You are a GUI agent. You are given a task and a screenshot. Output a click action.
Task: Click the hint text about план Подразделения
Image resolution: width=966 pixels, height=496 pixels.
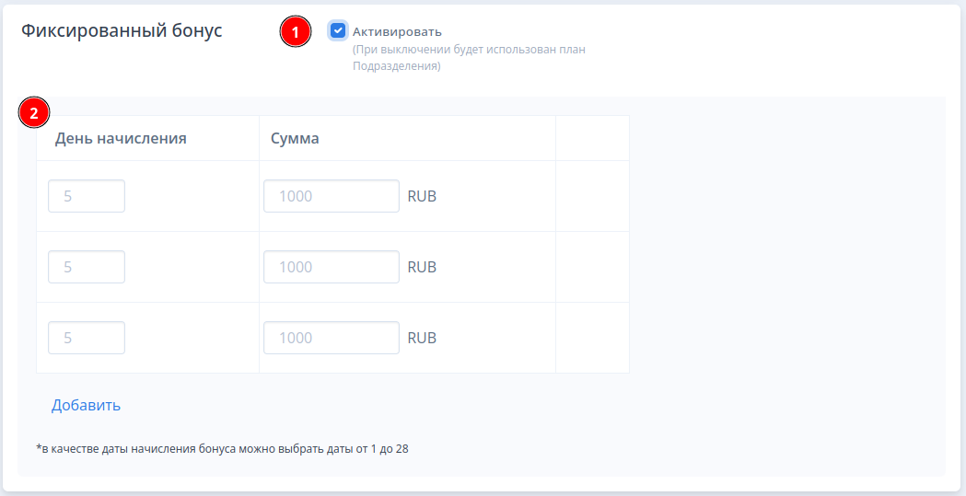point(469,58)
